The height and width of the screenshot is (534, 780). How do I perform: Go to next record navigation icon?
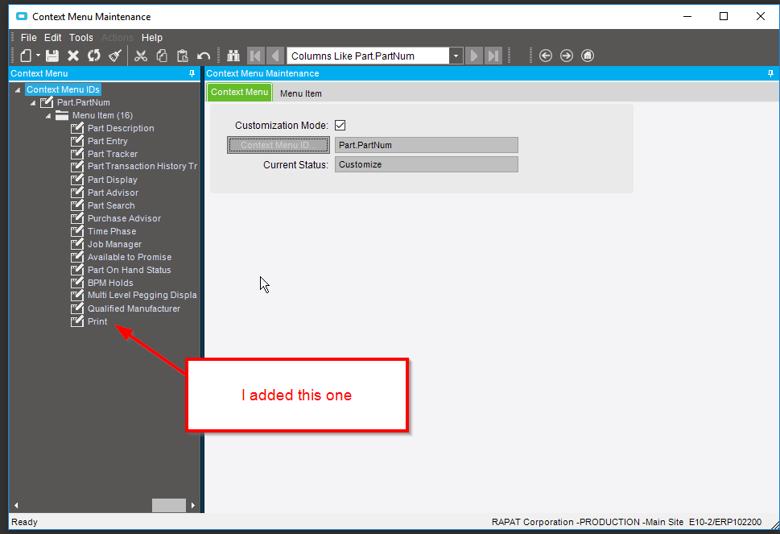pyautogui.click(x=474, y=56)
